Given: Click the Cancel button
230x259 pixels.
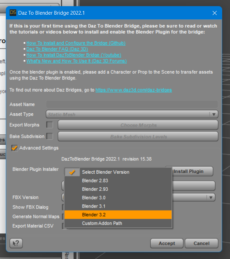Looking at the screenshot, I should [x=201, y=243].
